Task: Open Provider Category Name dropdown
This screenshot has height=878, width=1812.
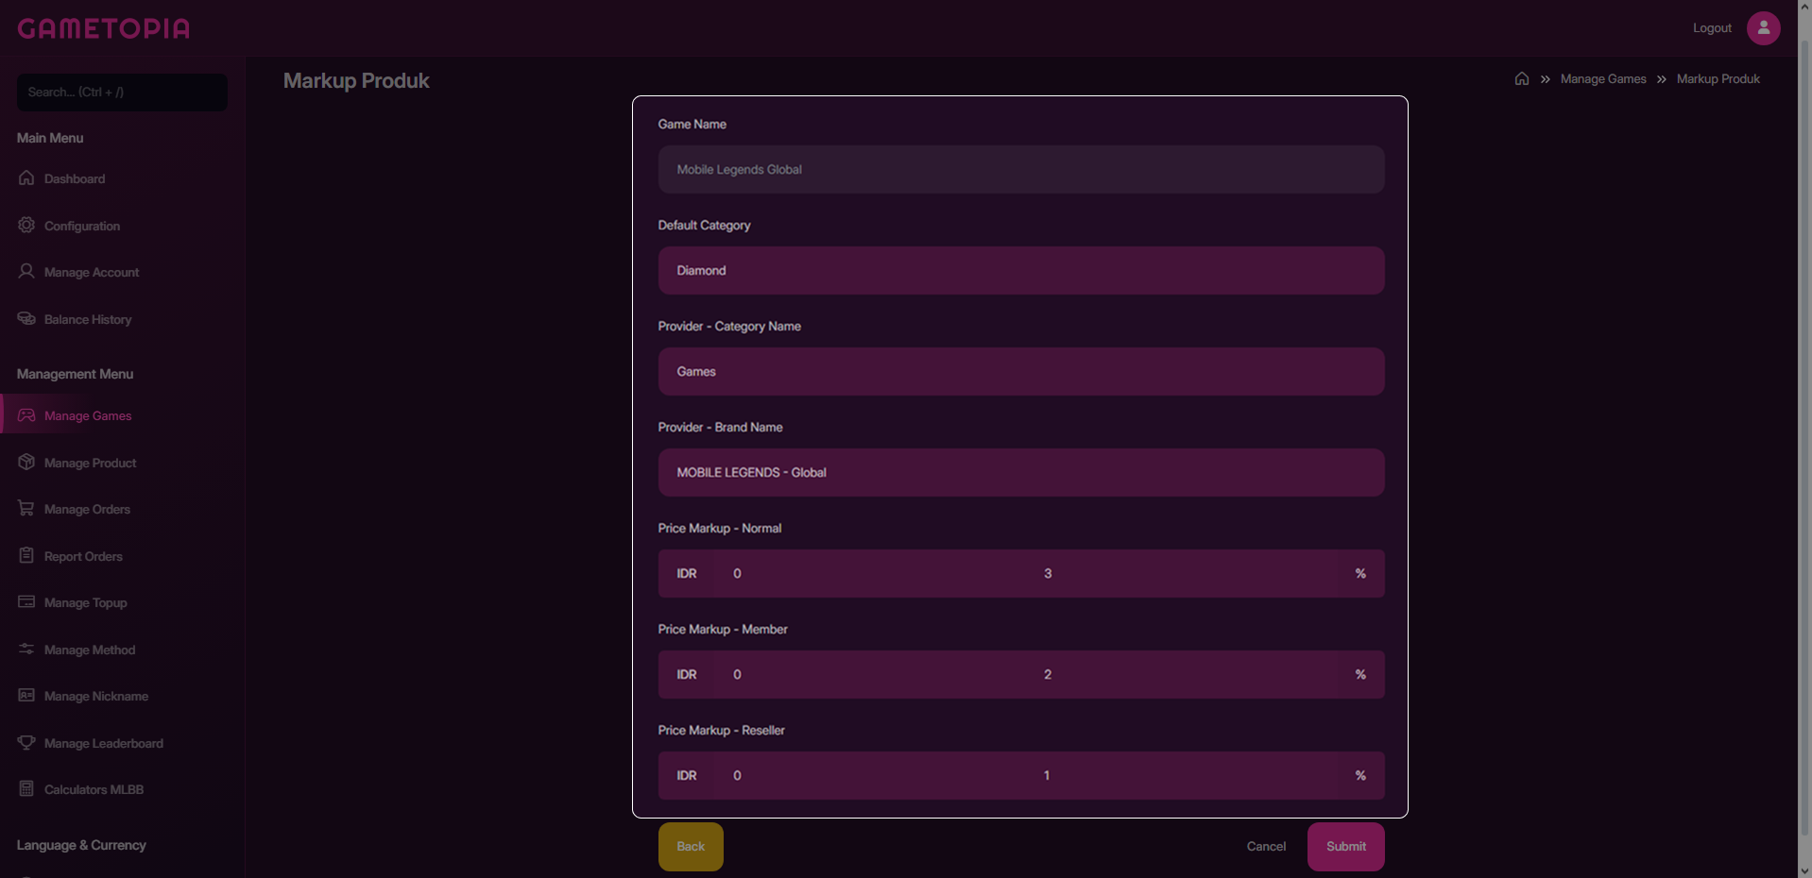Action: tap(1021, 372)
